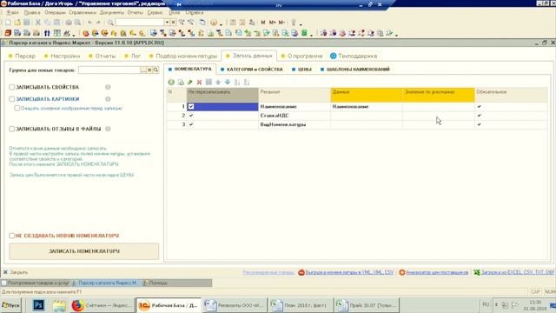Click the blue arrows icon in the second toolbar
The image size is (556, 313).
coord(47,33)
